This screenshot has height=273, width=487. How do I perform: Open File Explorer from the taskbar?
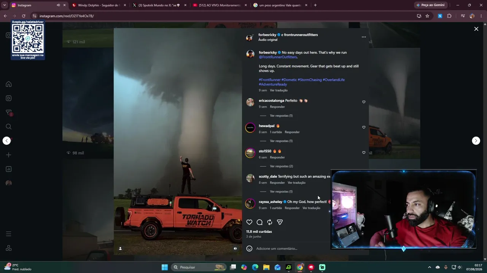(266, 267)
